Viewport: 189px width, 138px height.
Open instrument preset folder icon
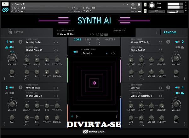click(x=106, y=34)
